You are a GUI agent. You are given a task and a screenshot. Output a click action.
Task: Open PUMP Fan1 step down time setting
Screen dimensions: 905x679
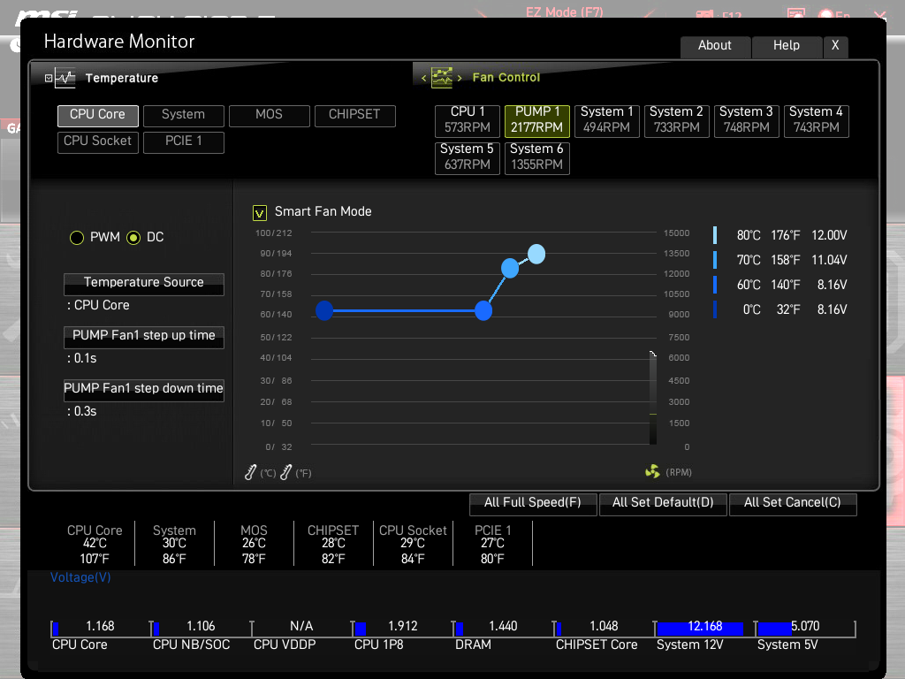pos(144,390)
